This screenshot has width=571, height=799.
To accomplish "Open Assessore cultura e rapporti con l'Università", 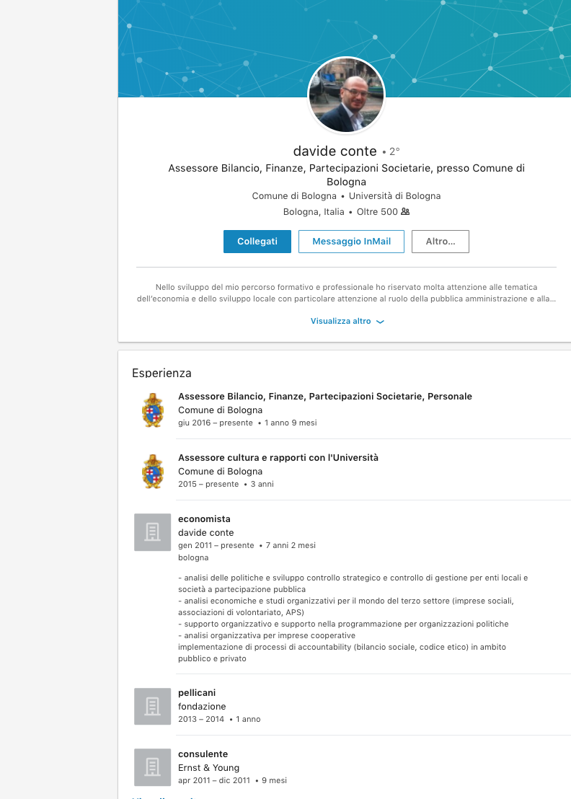I will 278,458.
